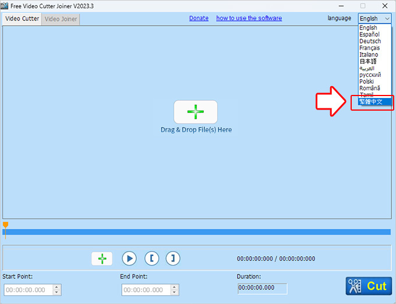Choose 日本語 from the language list

point(374,61)
